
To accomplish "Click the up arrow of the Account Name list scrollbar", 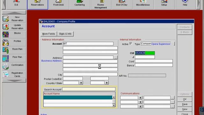I will point(114,97).
